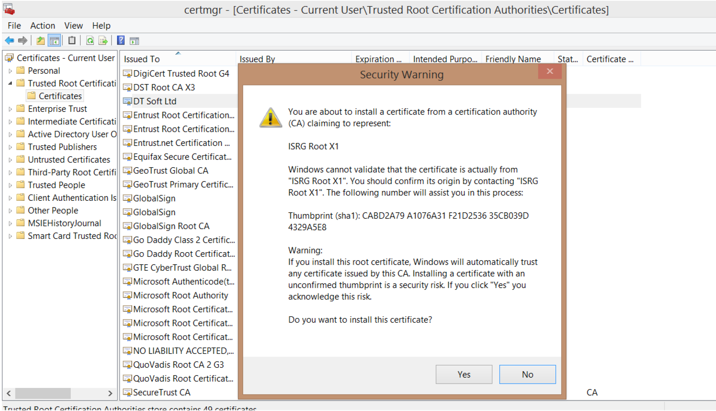This screenshot has width=716, height=411.
Task: Sort by the Issued By column header
Action: [x=294, y=59]
